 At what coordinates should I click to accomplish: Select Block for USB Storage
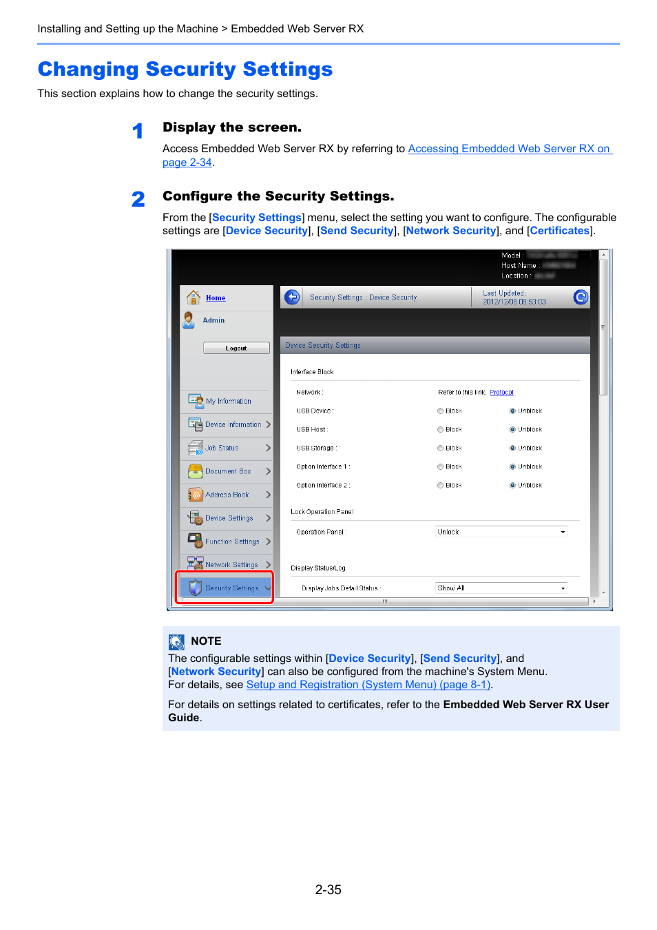pos(440,448)
